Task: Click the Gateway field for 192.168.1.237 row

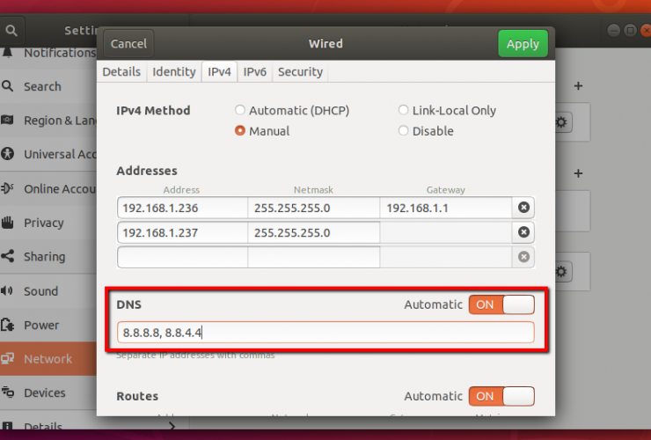Action: [445, 232]
